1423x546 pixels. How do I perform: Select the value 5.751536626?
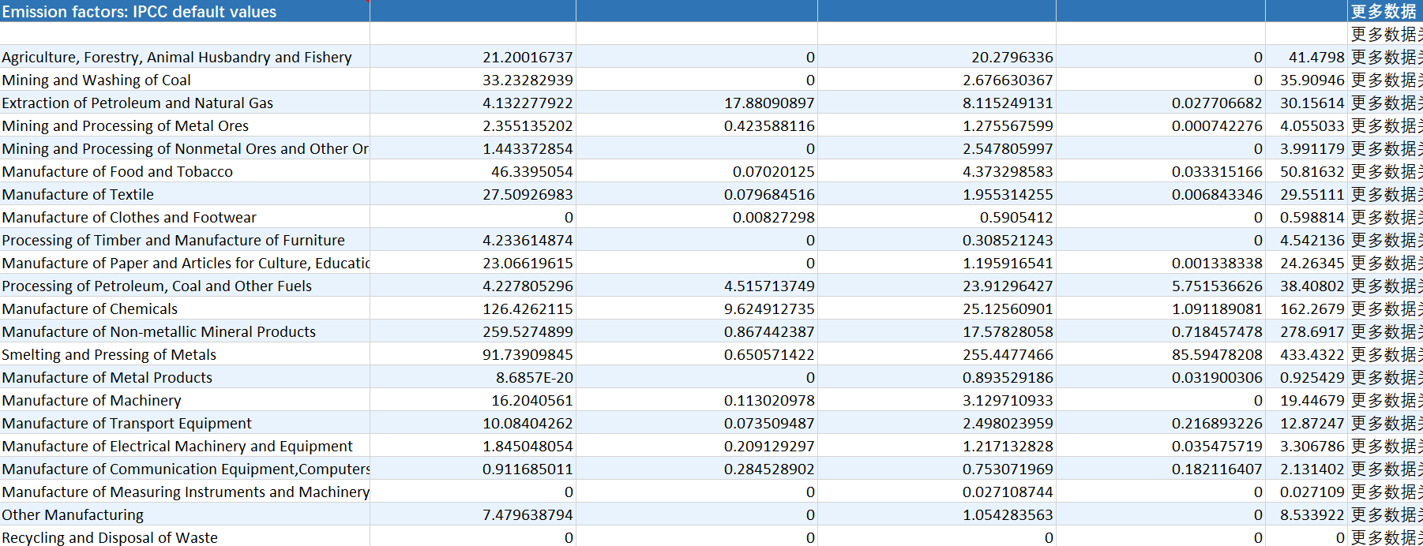tap(1161, 286)
